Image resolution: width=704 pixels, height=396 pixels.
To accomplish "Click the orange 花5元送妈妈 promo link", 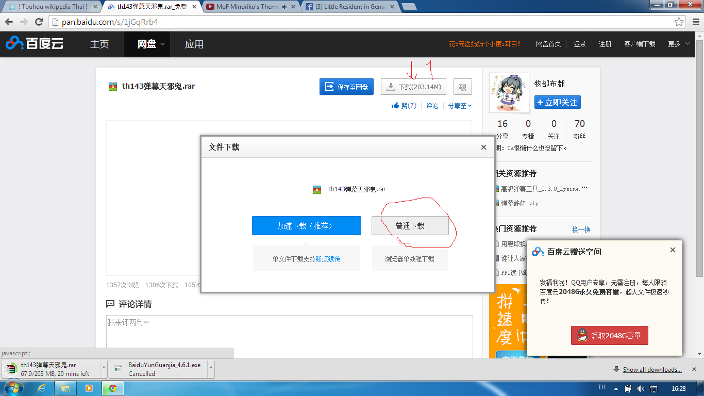I will point(484,44).
